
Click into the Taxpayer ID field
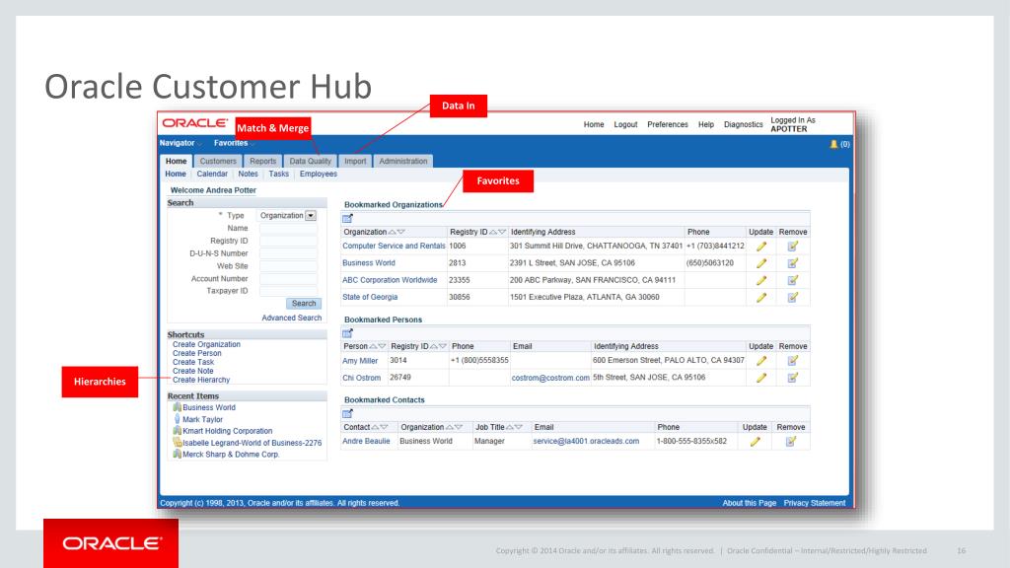click(x=289, y=291)
